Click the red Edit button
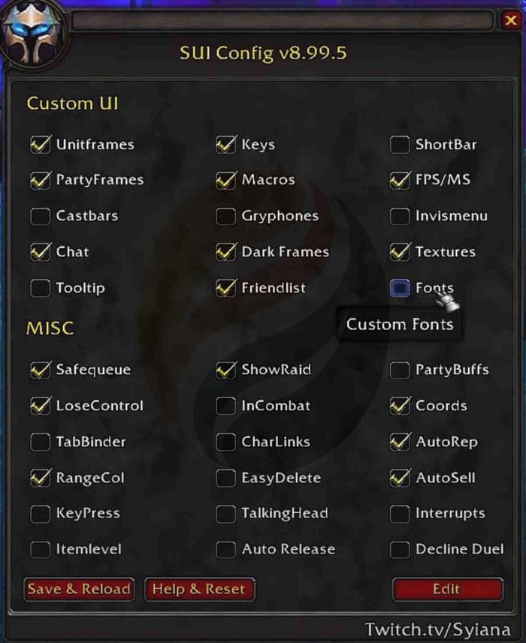Viewport: 526px width, 643px height. (447, 589)
